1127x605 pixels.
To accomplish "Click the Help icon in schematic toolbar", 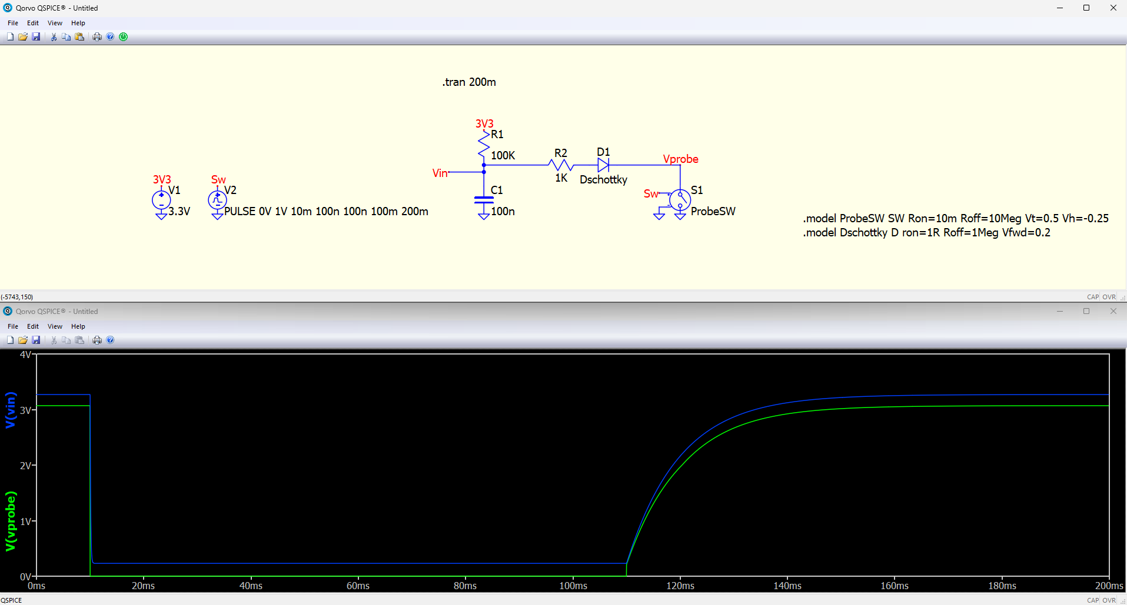I will [110, 36].
